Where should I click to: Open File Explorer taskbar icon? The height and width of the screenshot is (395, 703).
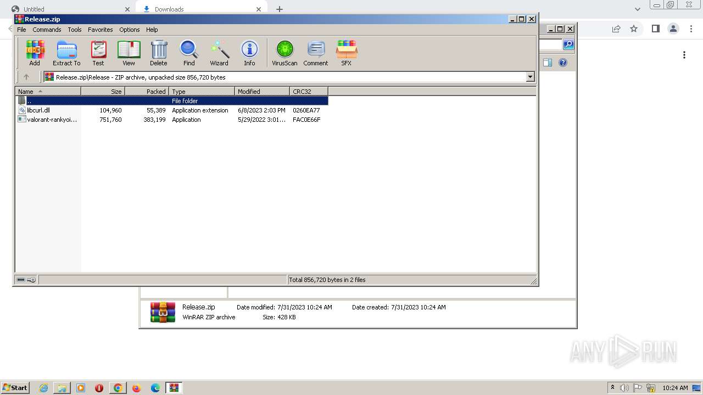pyautogui.click(x=62, y=388)
